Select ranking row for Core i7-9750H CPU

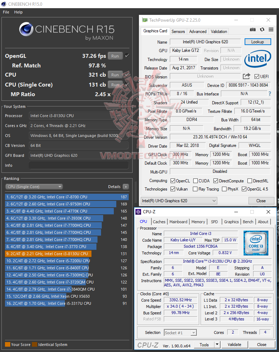pyautogui.click(x=67, y=204)
